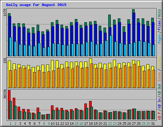Click day label 14 on the x-axis
Image resolution: width=163 pixels, height=127 pixels.
tap(72, 124)
